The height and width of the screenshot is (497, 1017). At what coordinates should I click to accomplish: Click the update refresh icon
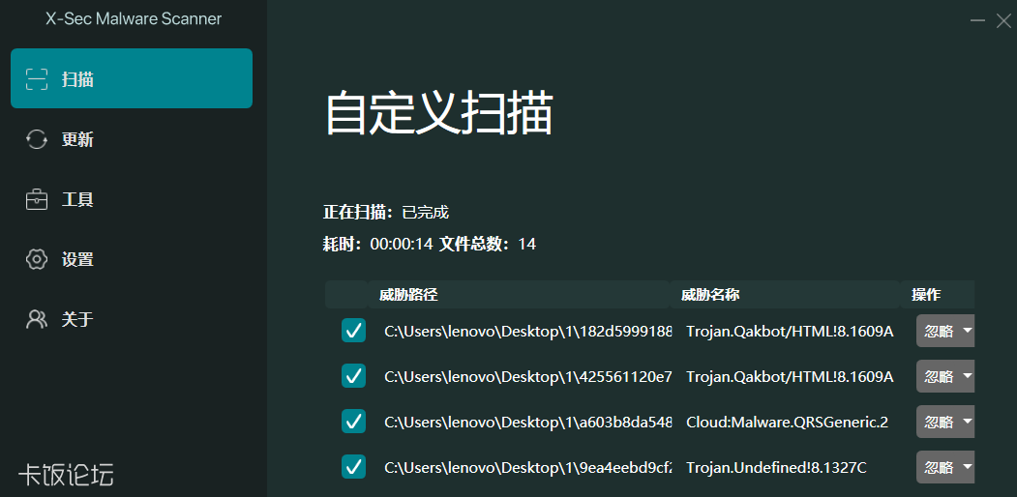coord(37,139)
